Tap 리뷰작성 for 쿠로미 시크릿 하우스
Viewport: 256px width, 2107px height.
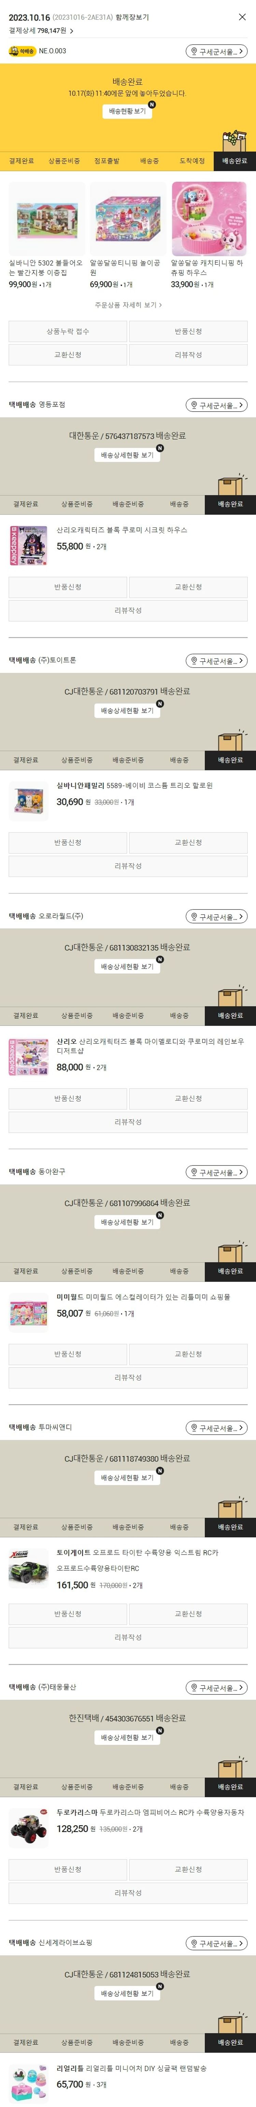click(x=128, y=610)
